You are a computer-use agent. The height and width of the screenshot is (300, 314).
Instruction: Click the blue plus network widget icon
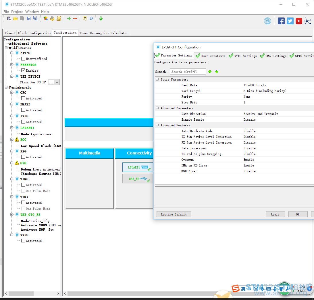(x=309, y=289)
